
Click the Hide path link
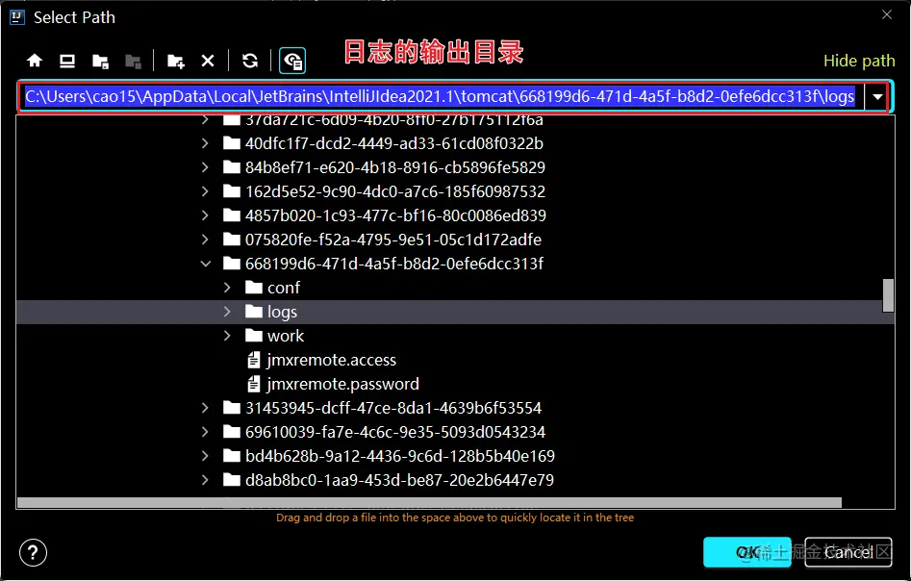(x=859, y=61)
